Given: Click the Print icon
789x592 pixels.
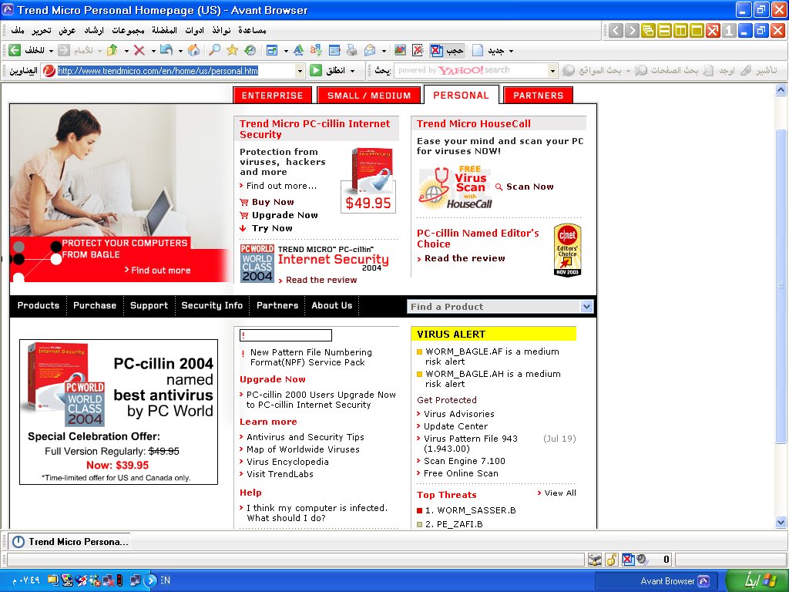Looking at the screenshot, I should [351, 50].
